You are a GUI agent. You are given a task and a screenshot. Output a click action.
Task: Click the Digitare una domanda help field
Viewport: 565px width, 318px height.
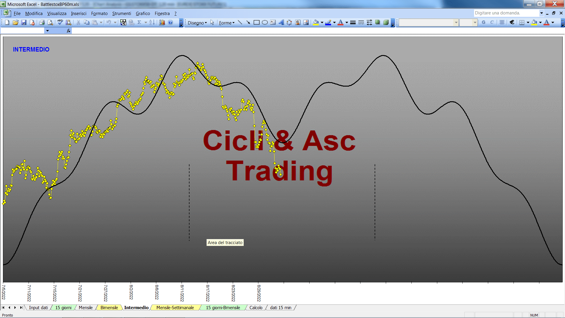[x=506, y=13]
